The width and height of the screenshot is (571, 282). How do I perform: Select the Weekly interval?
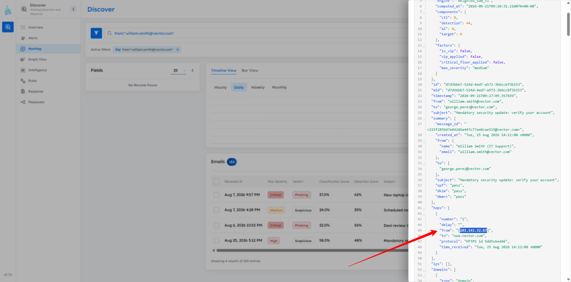click(258, 87)
